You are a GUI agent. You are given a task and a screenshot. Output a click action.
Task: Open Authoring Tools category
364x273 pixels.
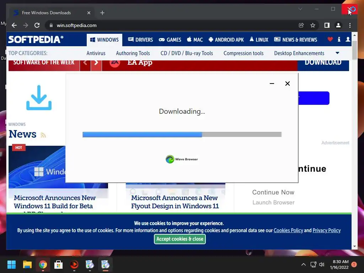[133, 53]
